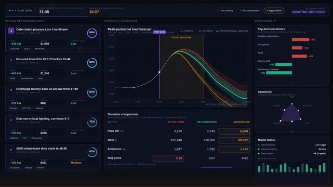Select the Aggressive scenario pill
Image resolution: width=333 pixels, height=187 pixels.
point(274,10)
